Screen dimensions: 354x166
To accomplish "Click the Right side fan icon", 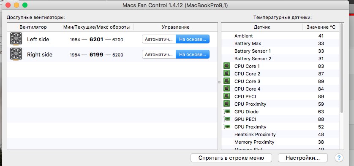I will [x=16, y=54].
